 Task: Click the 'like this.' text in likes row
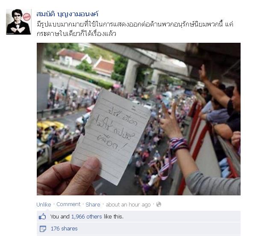point(114,217)
